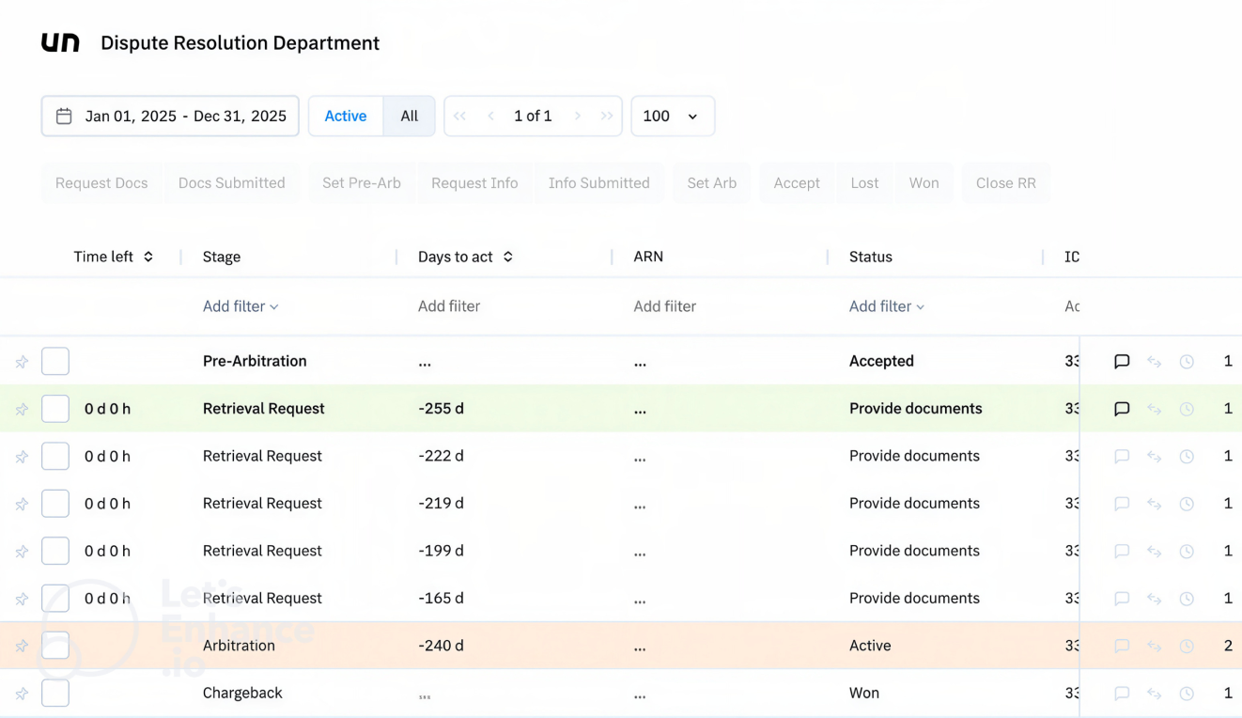The width and height of the screenshot is (1242, 718).
Task: Click reply arrows icon in Arbitration row
Action: click(x=1155, y=646)
